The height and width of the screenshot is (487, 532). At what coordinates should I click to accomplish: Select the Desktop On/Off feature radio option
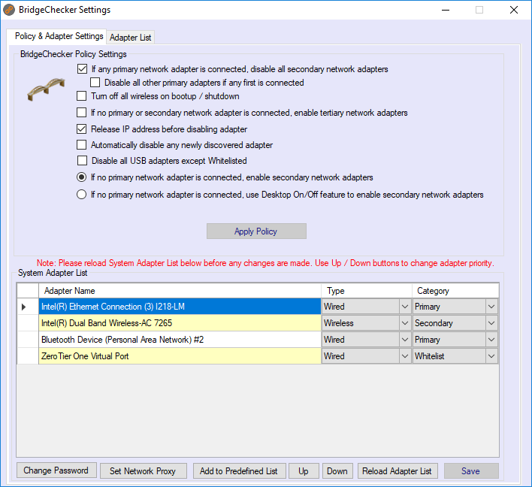pyautogui.click(x=82, y=195)
